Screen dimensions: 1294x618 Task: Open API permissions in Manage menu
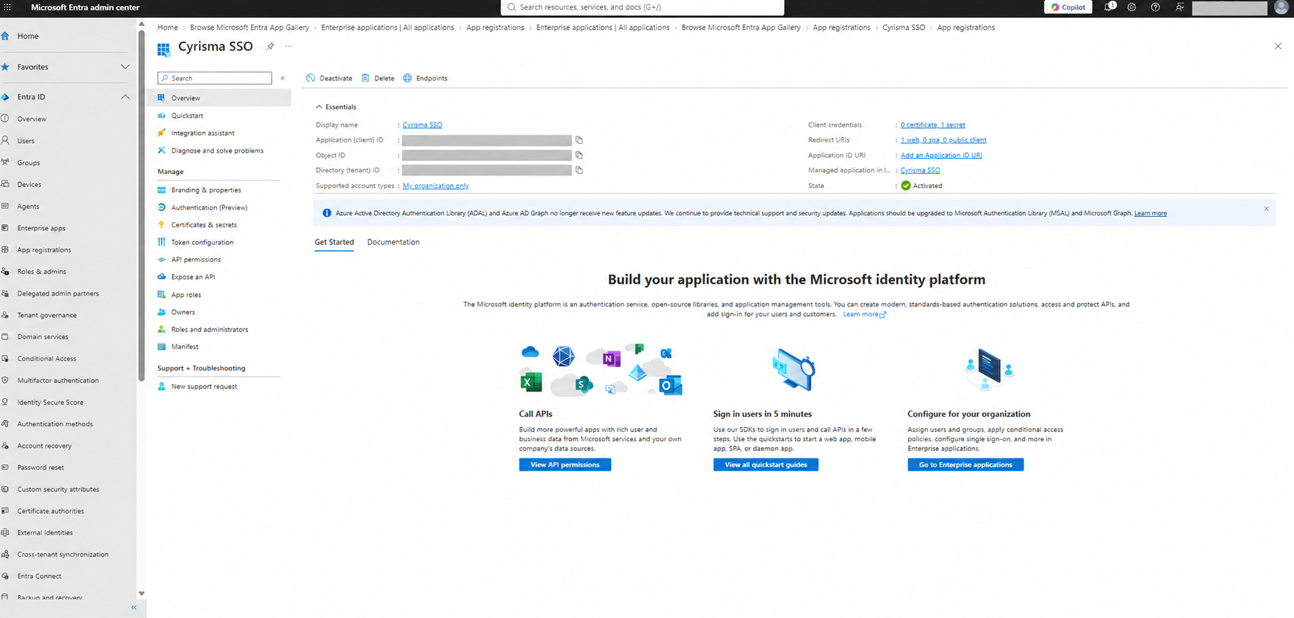[196, 259]
